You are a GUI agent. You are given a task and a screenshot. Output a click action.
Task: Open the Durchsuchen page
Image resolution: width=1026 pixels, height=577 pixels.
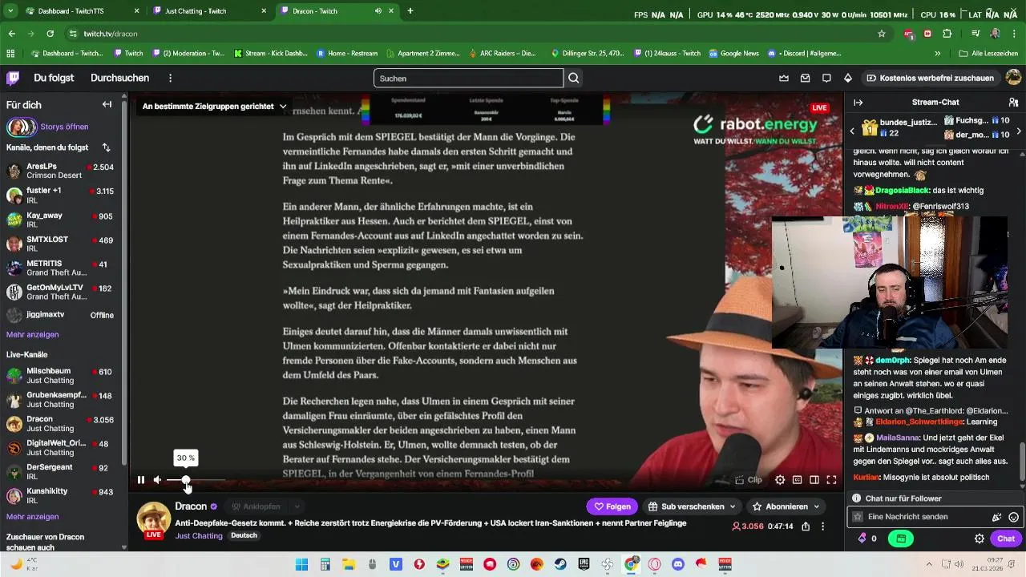coord(120,78)
